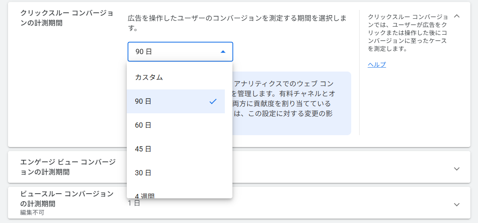This screenshot has width=478, height=223.
Task: Click the description text about 広告を操作したユーザー
Action: [x=237, y=24]
